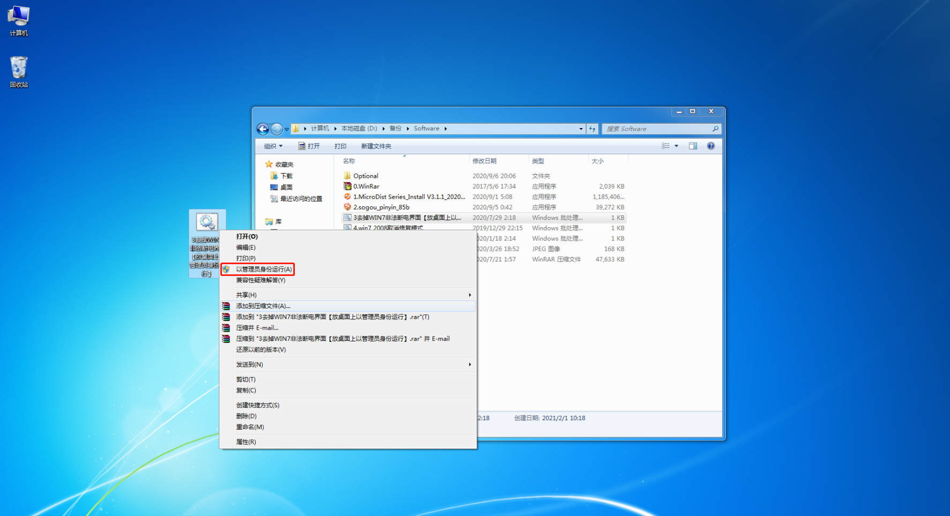
Task: Sort files by 修改日期 column header
Action: pos(484,161)
